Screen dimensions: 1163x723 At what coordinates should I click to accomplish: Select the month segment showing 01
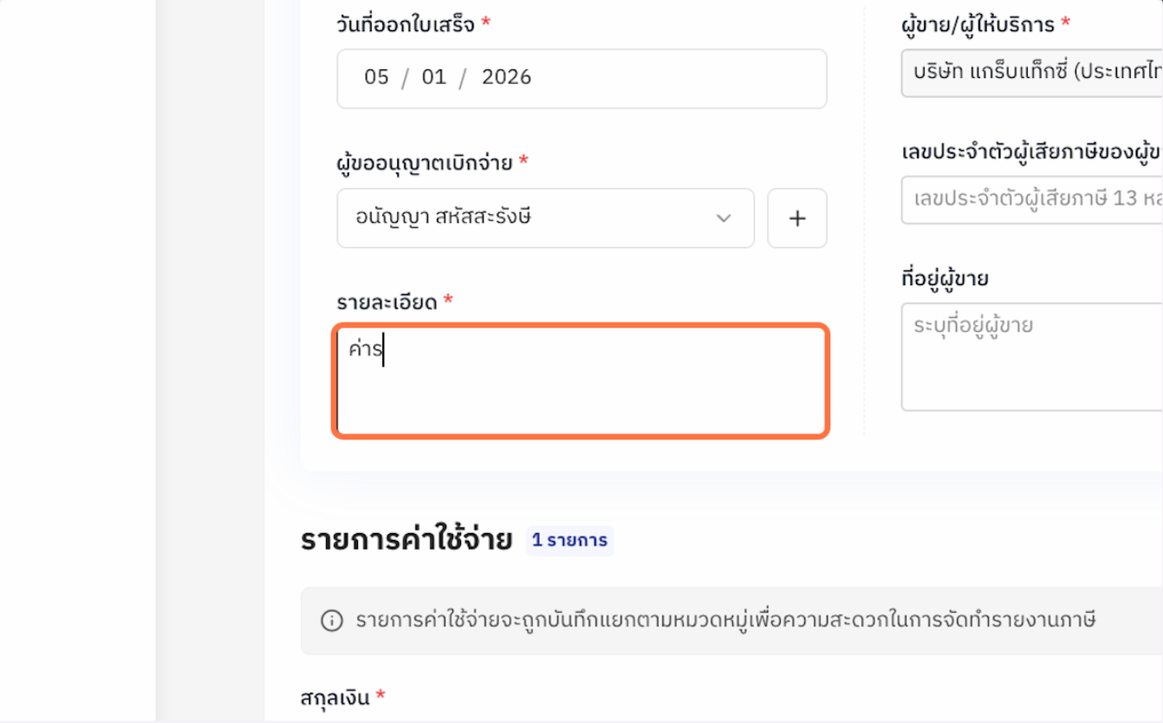[432, 76]
